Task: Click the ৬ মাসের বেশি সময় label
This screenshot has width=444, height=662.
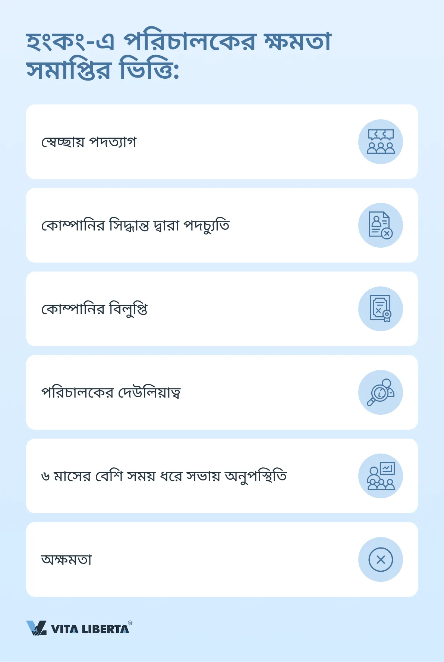Action: coord(164,476)
